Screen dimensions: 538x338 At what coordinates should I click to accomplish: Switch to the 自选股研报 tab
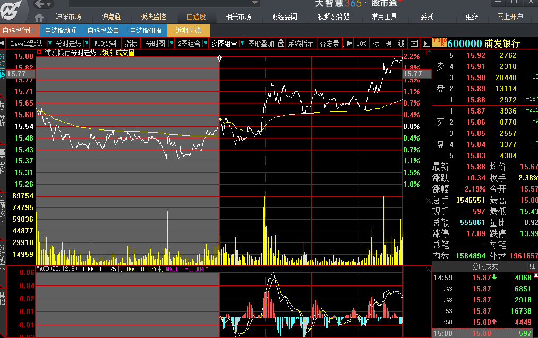point(146,30)
